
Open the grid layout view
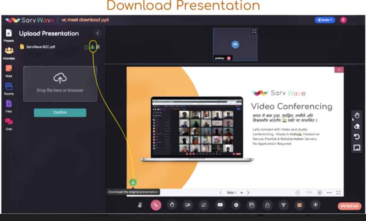300,205
